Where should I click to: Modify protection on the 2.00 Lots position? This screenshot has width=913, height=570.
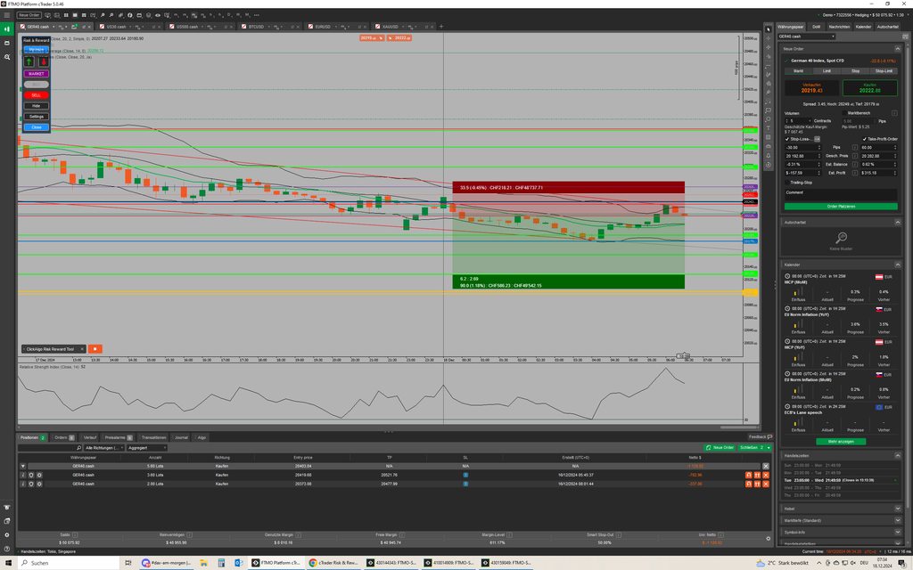(31, 484)
